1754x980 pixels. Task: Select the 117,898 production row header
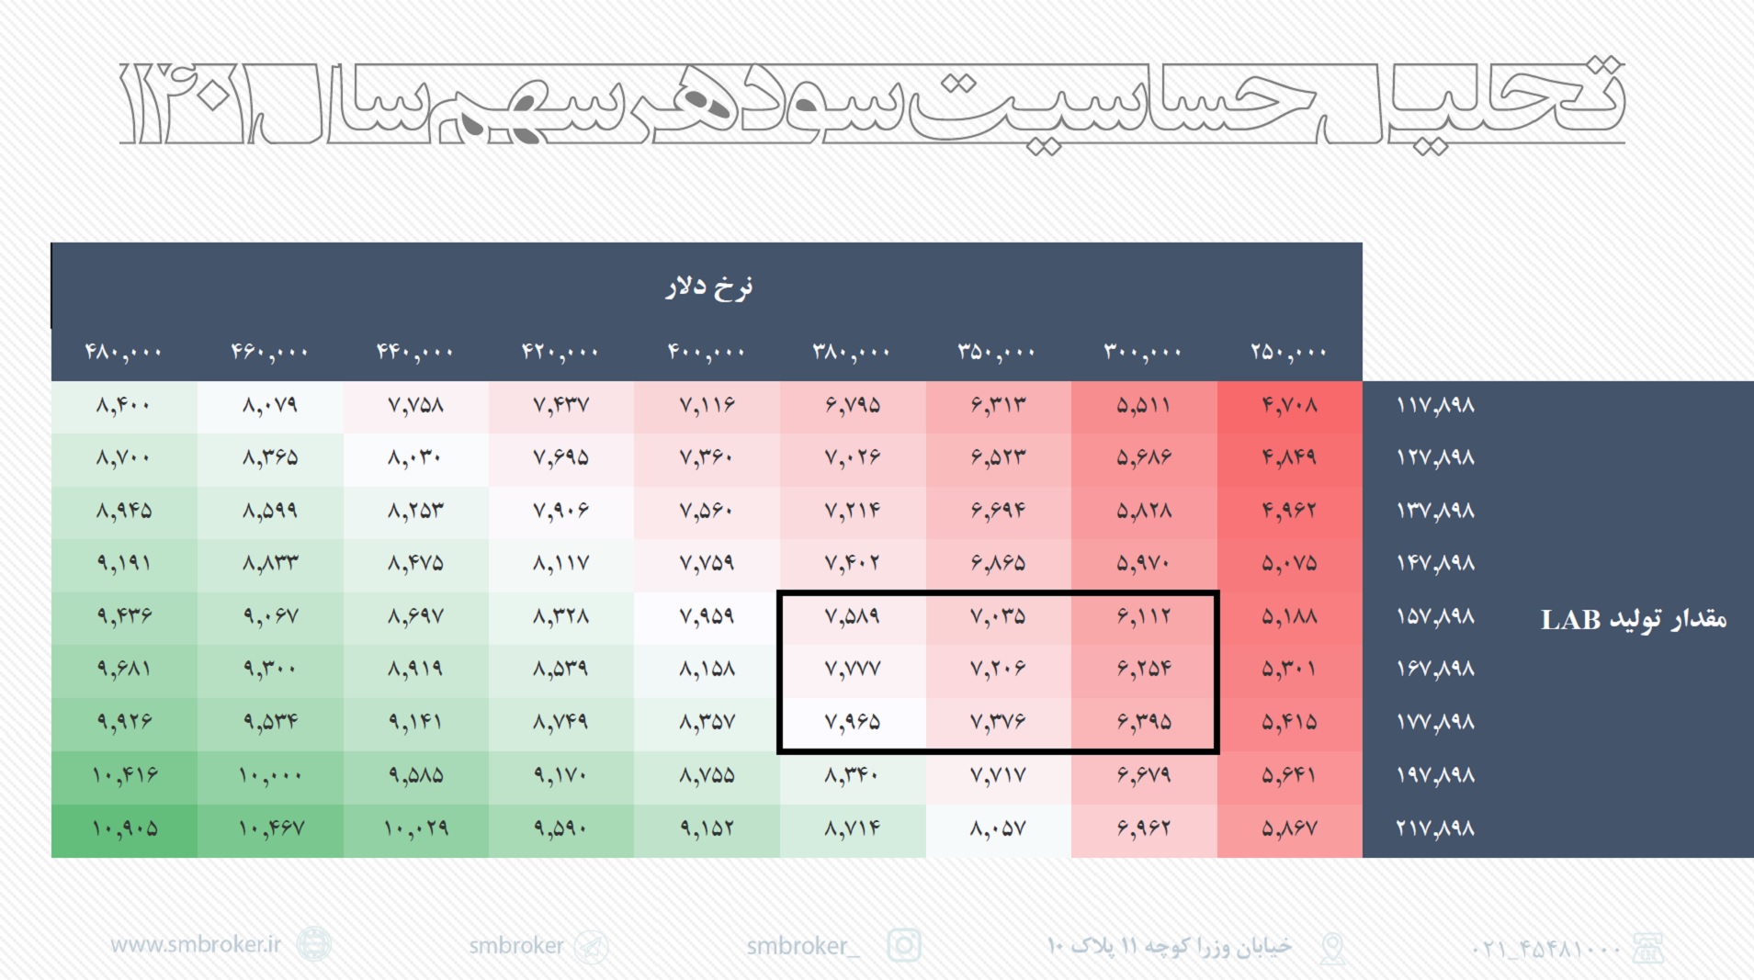[1435, 405]
